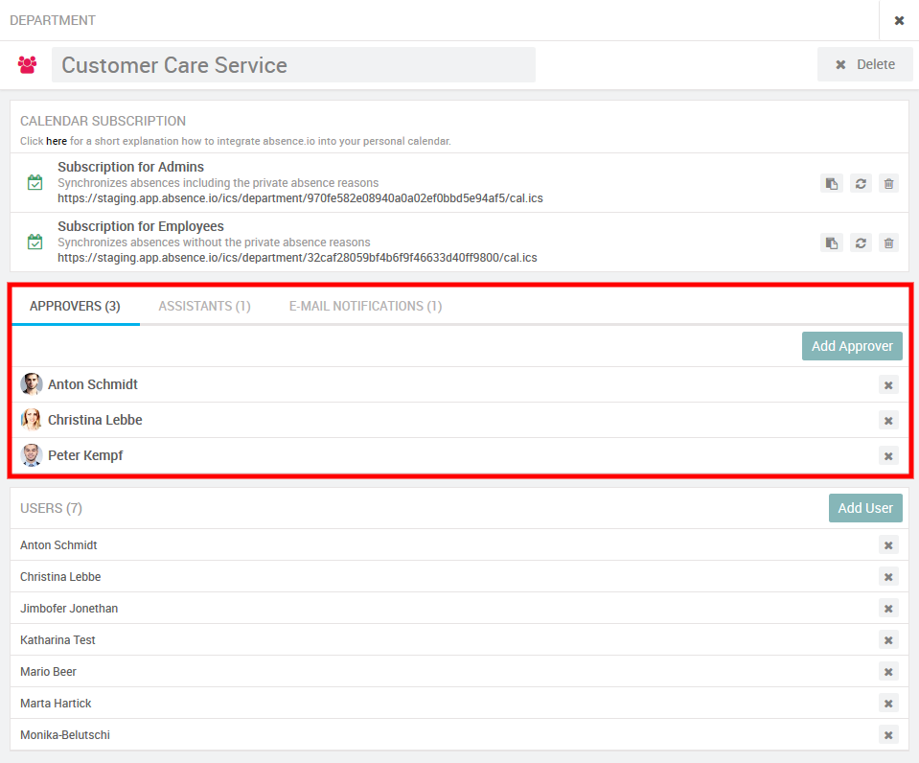Copy the Subscription for Employees link

click(831, 243)
